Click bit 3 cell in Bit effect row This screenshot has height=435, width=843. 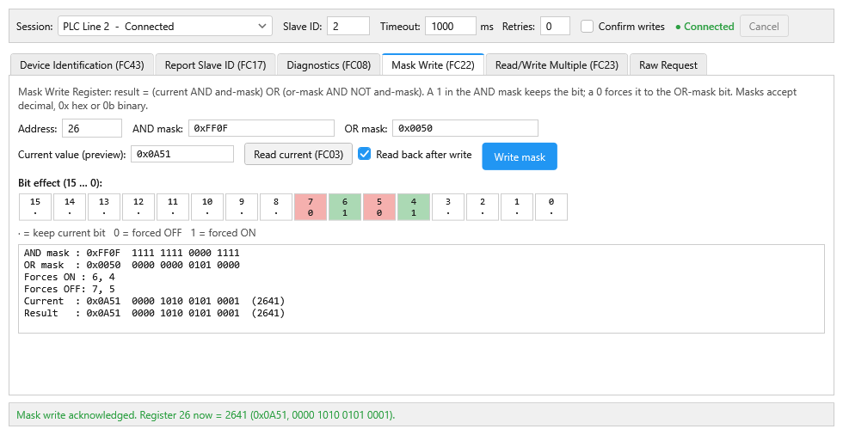(448, 207)
